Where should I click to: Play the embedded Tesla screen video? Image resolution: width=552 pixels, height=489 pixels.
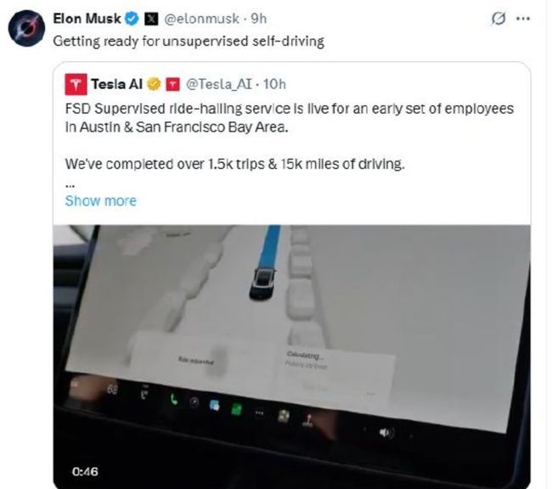291,356
